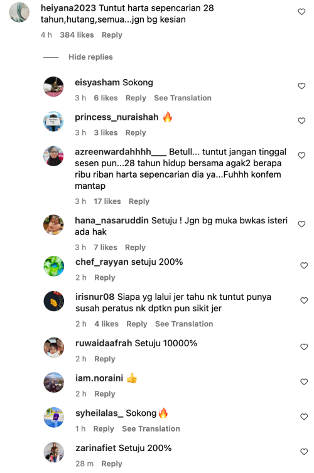Like heiyana2023's comment with the heart icon
Image resolution: width=314 pixels, height=473 pixels.
[x=301, y=12]
